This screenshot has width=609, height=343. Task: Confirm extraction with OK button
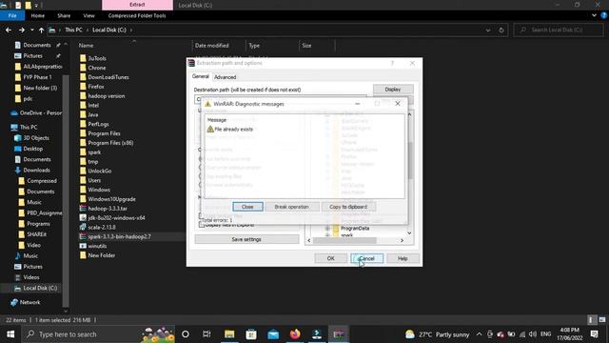click(x=330, y=258)
